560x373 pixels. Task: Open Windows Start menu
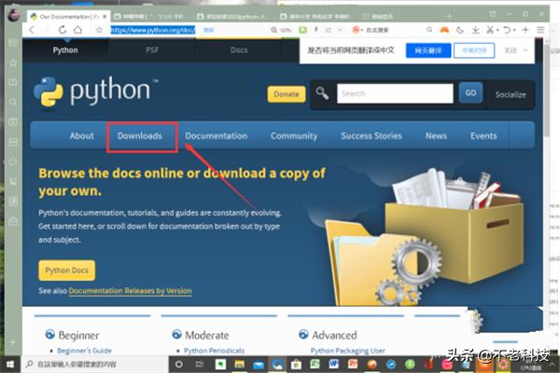pyautogui.click(x=10, y=365)
